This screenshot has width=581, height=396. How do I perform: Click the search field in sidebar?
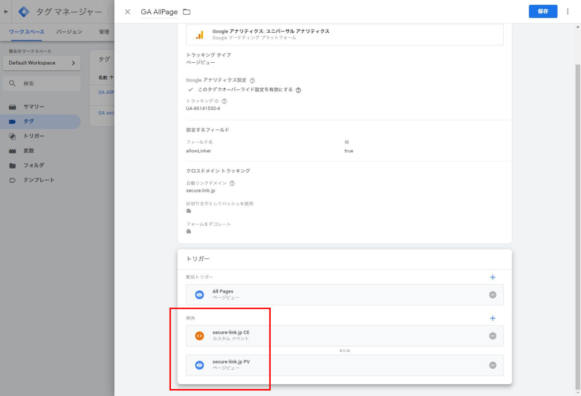(42, 84)
